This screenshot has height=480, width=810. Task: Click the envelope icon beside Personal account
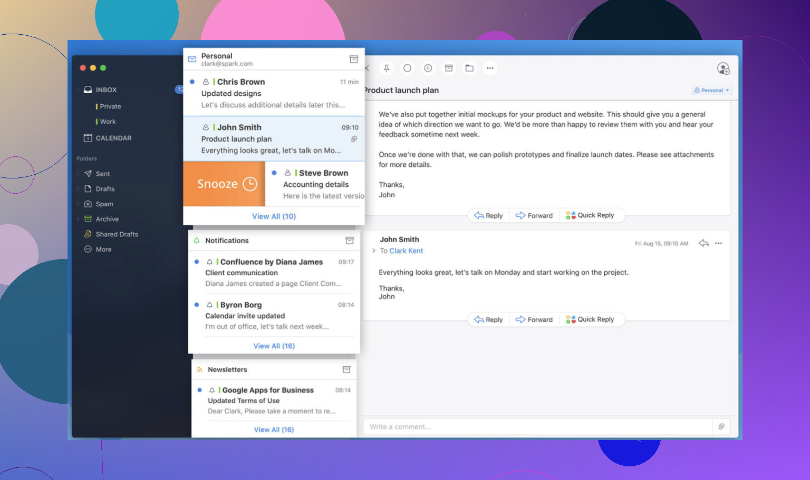(192, 59)
